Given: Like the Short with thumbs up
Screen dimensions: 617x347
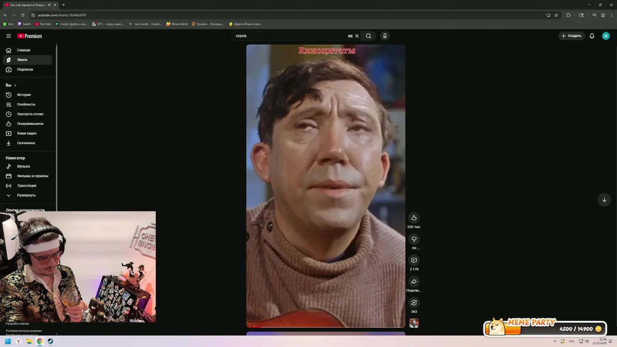Looking at the screenshot, I should [x=414, y=218].
